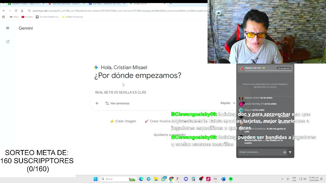Viewport: 326px width, 183px height.
Task: Open TikTok app from taskbar
Action: 208,179
